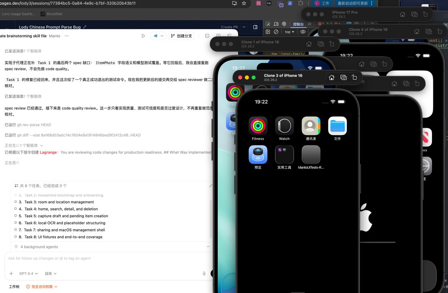Screen dimensions: 448x293
Task: Click the plus attach button in prompt box
Action: 11,273
